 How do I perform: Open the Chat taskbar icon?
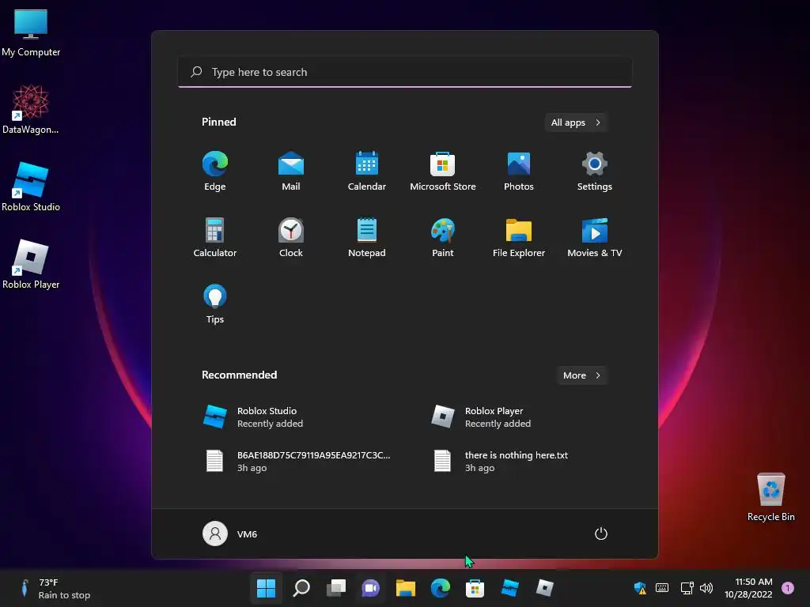tap(370, 588)
